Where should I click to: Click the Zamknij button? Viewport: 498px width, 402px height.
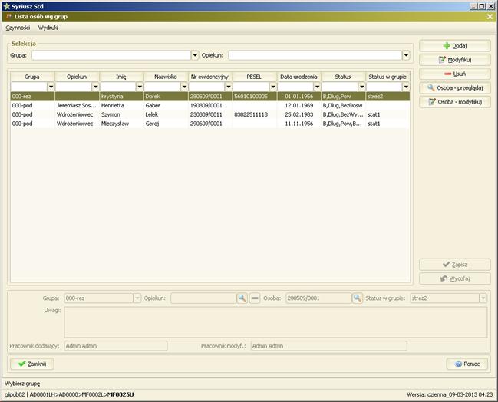(32, 364)
